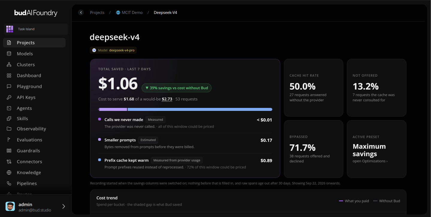
Task: Click the Without Bud legend entry
Action: 387,201
